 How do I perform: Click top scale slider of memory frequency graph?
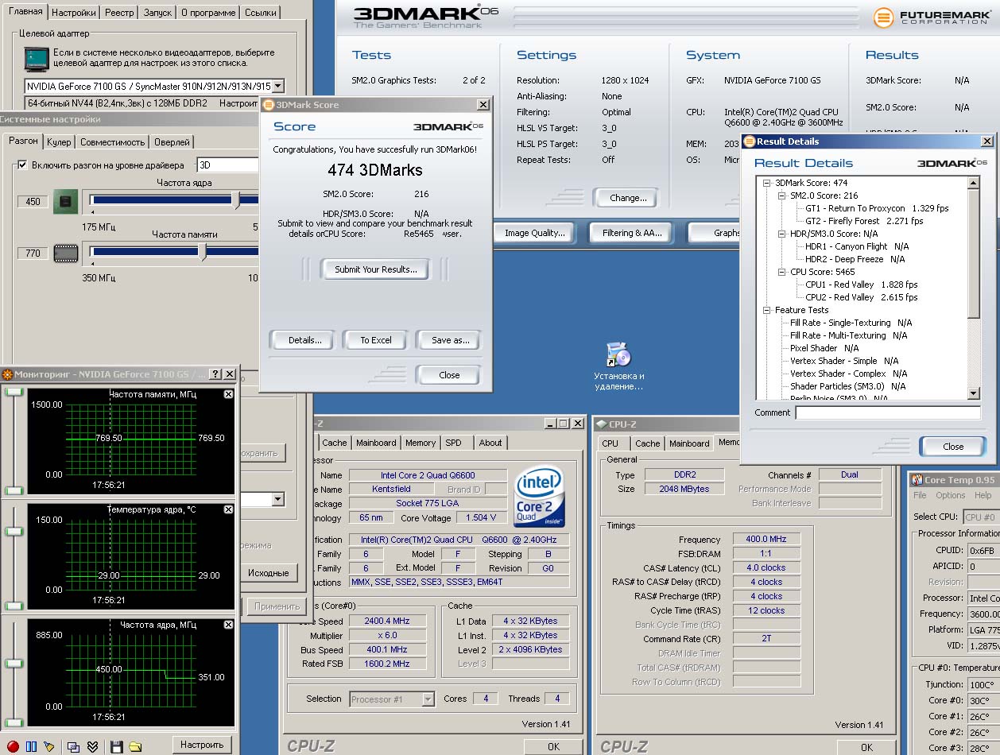(x=14, y=392)
